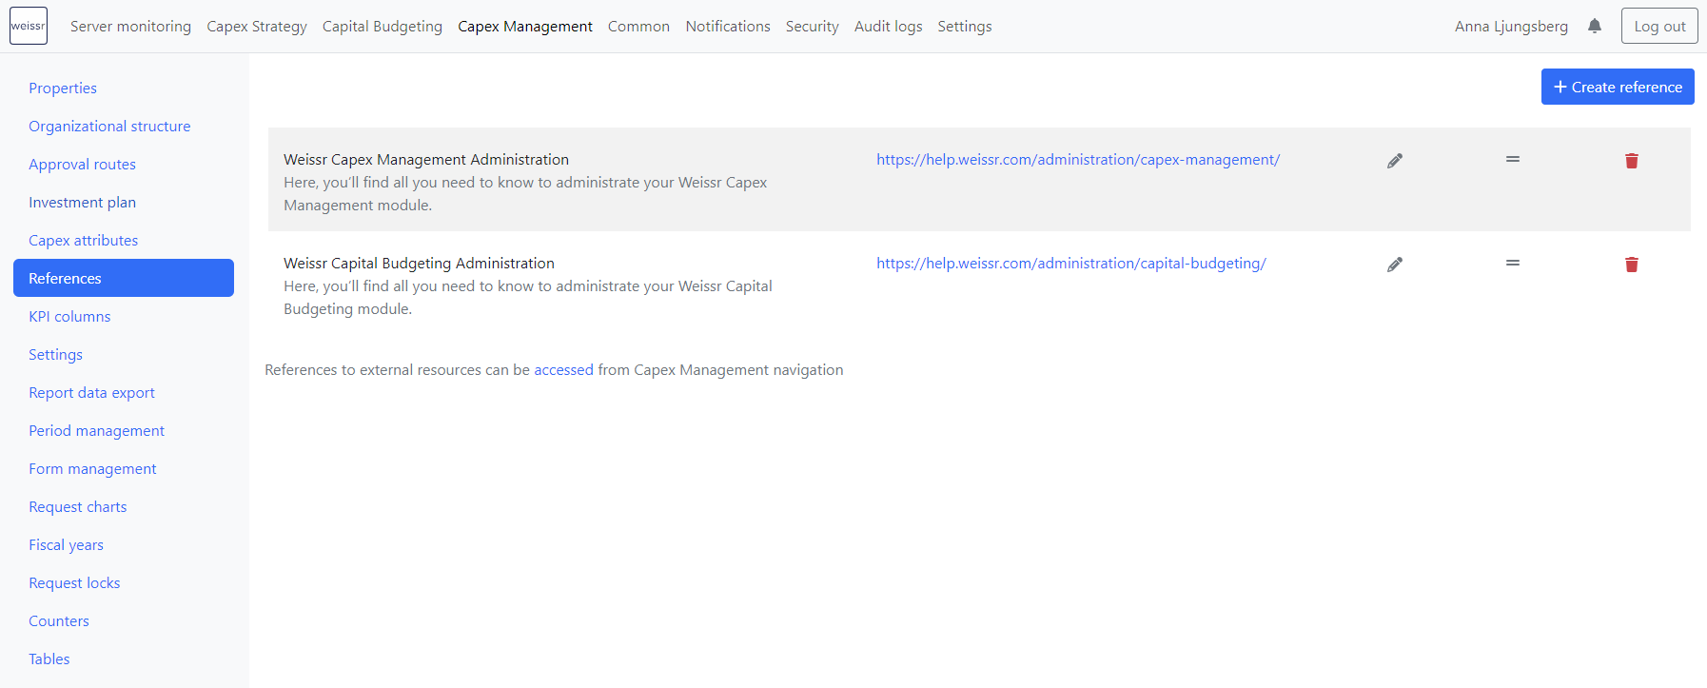Delete the Capital Budgeting Administration reference

(x=1632, y=265)
